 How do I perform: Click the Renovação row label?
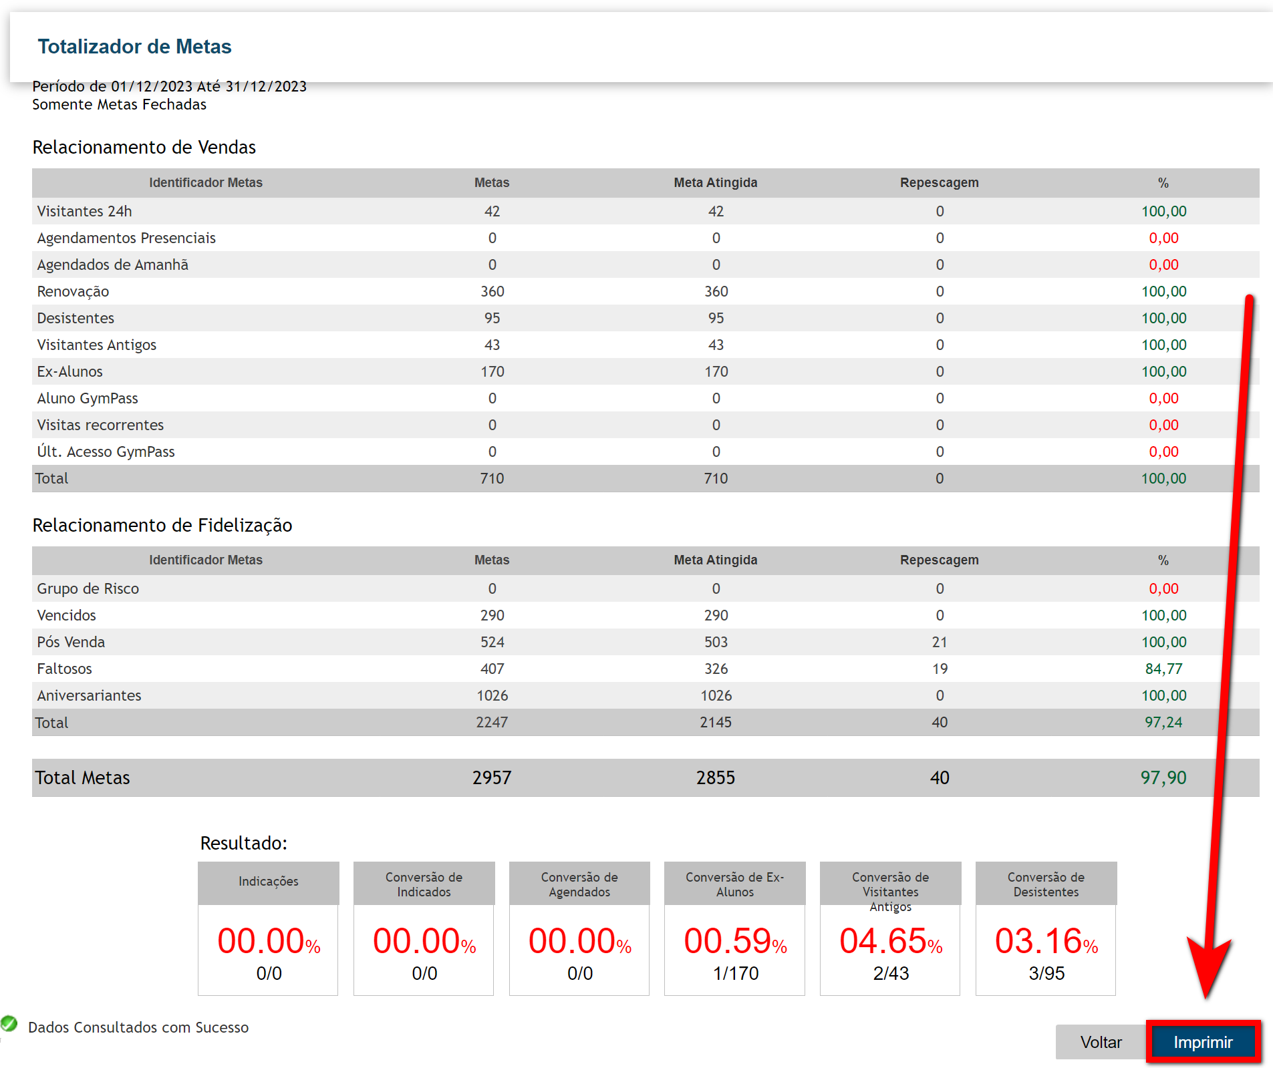[73, 292]
